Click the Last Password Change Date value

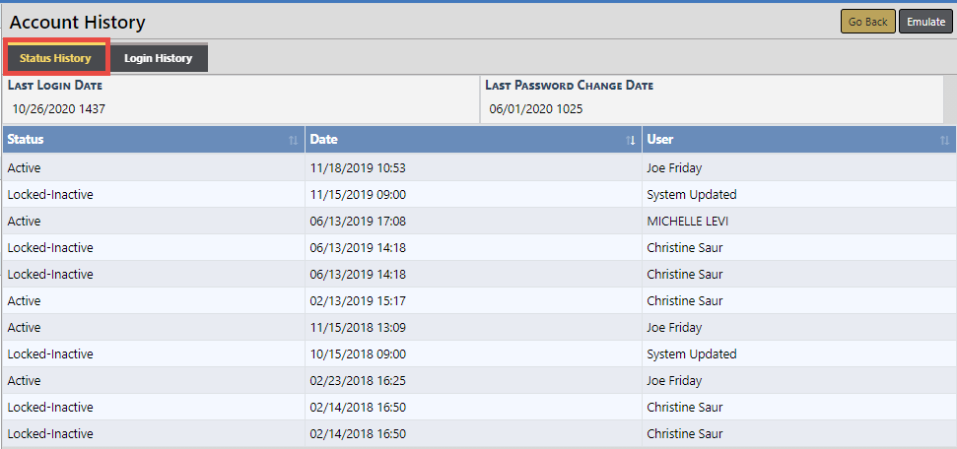[x=535, y=109]
